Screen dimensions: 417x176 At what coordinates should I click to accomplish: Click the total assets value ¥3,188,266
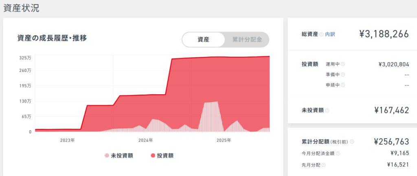tap(384, 34)
